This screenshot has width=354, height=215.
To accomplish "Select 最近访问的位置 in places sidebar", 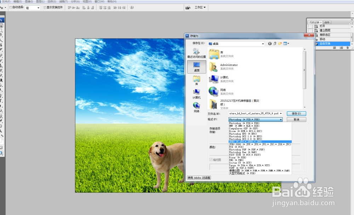I will pyautogui.click(x=196, y=53).
